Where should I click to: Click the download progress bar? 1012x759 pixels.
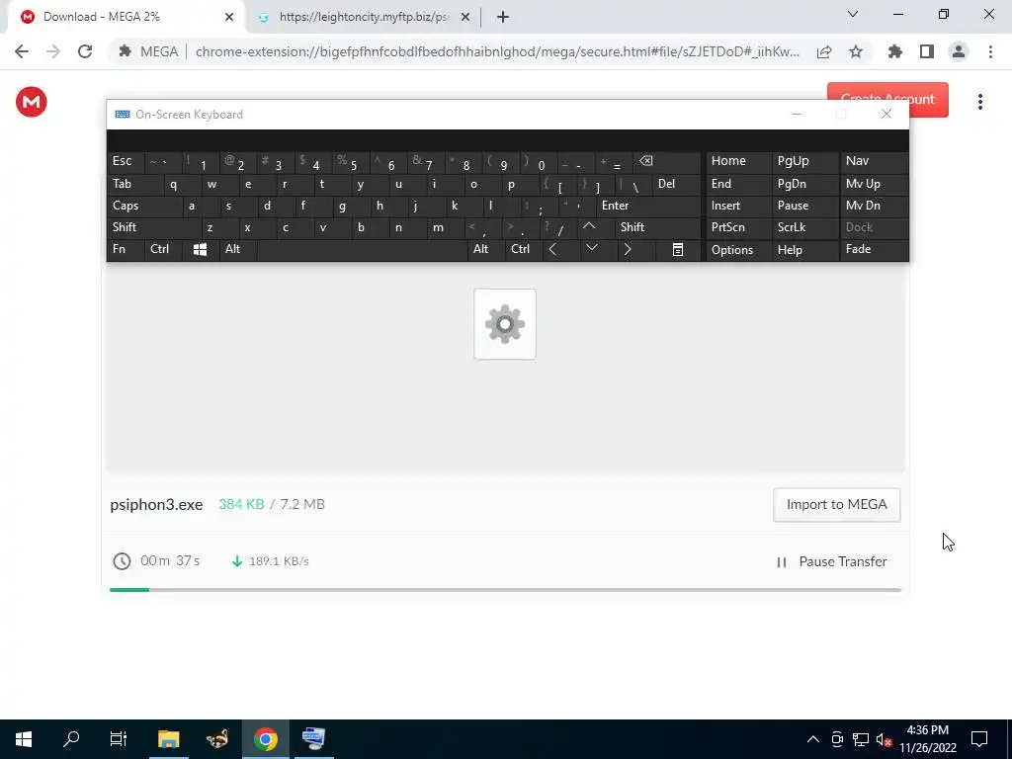505,590
